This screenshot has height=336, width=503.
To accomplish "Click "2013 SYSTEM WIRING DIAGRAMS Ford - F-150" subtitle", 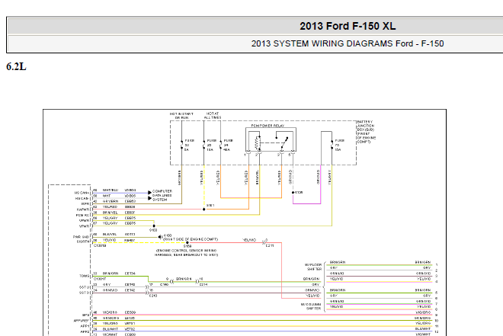I will click(348, 43).
